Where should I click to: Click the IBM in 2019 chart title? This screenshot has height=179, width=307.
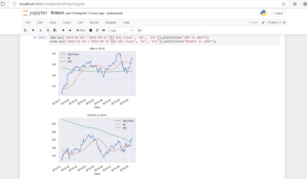[x=97, y=49]
